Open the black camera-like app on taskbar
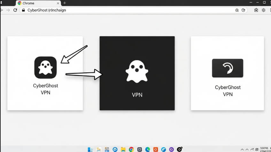The image size is (271, 152). point(179,149)
